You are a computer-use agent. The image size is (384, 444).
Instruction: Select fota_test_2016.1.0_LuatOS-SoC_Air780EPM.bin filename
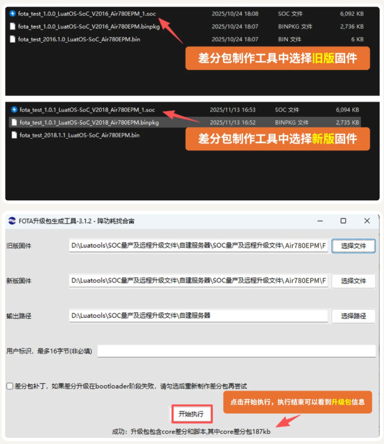(x=79, y=39)
